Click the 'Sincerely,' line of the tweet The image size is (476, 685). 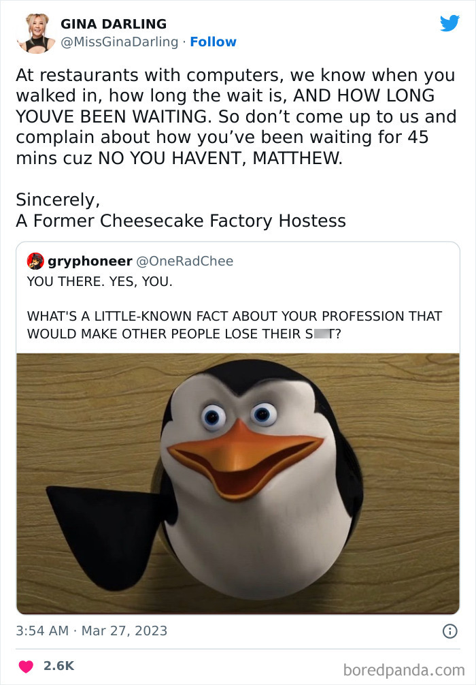click(58, 200)
